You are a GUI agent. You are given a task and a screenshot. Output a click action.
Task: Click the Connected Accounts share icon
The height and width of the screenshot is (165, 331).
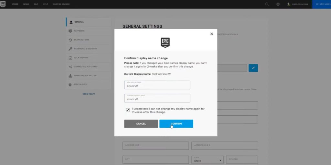click(70, 67)
